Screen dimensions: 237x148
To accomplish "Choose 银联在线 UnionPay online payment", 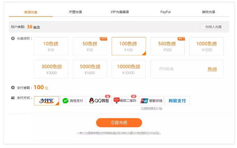I will [151, 101].
